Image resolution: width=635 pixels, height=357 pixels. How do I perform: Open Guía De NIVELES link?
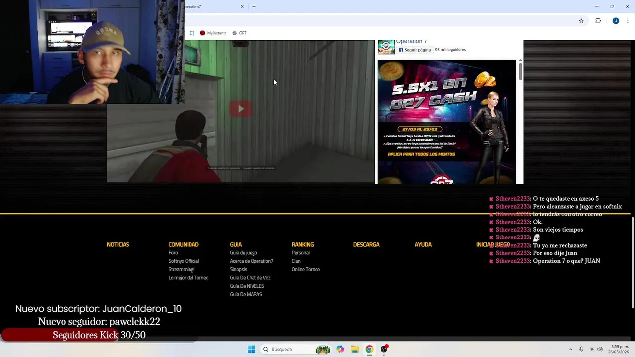(x=247, y=286)
